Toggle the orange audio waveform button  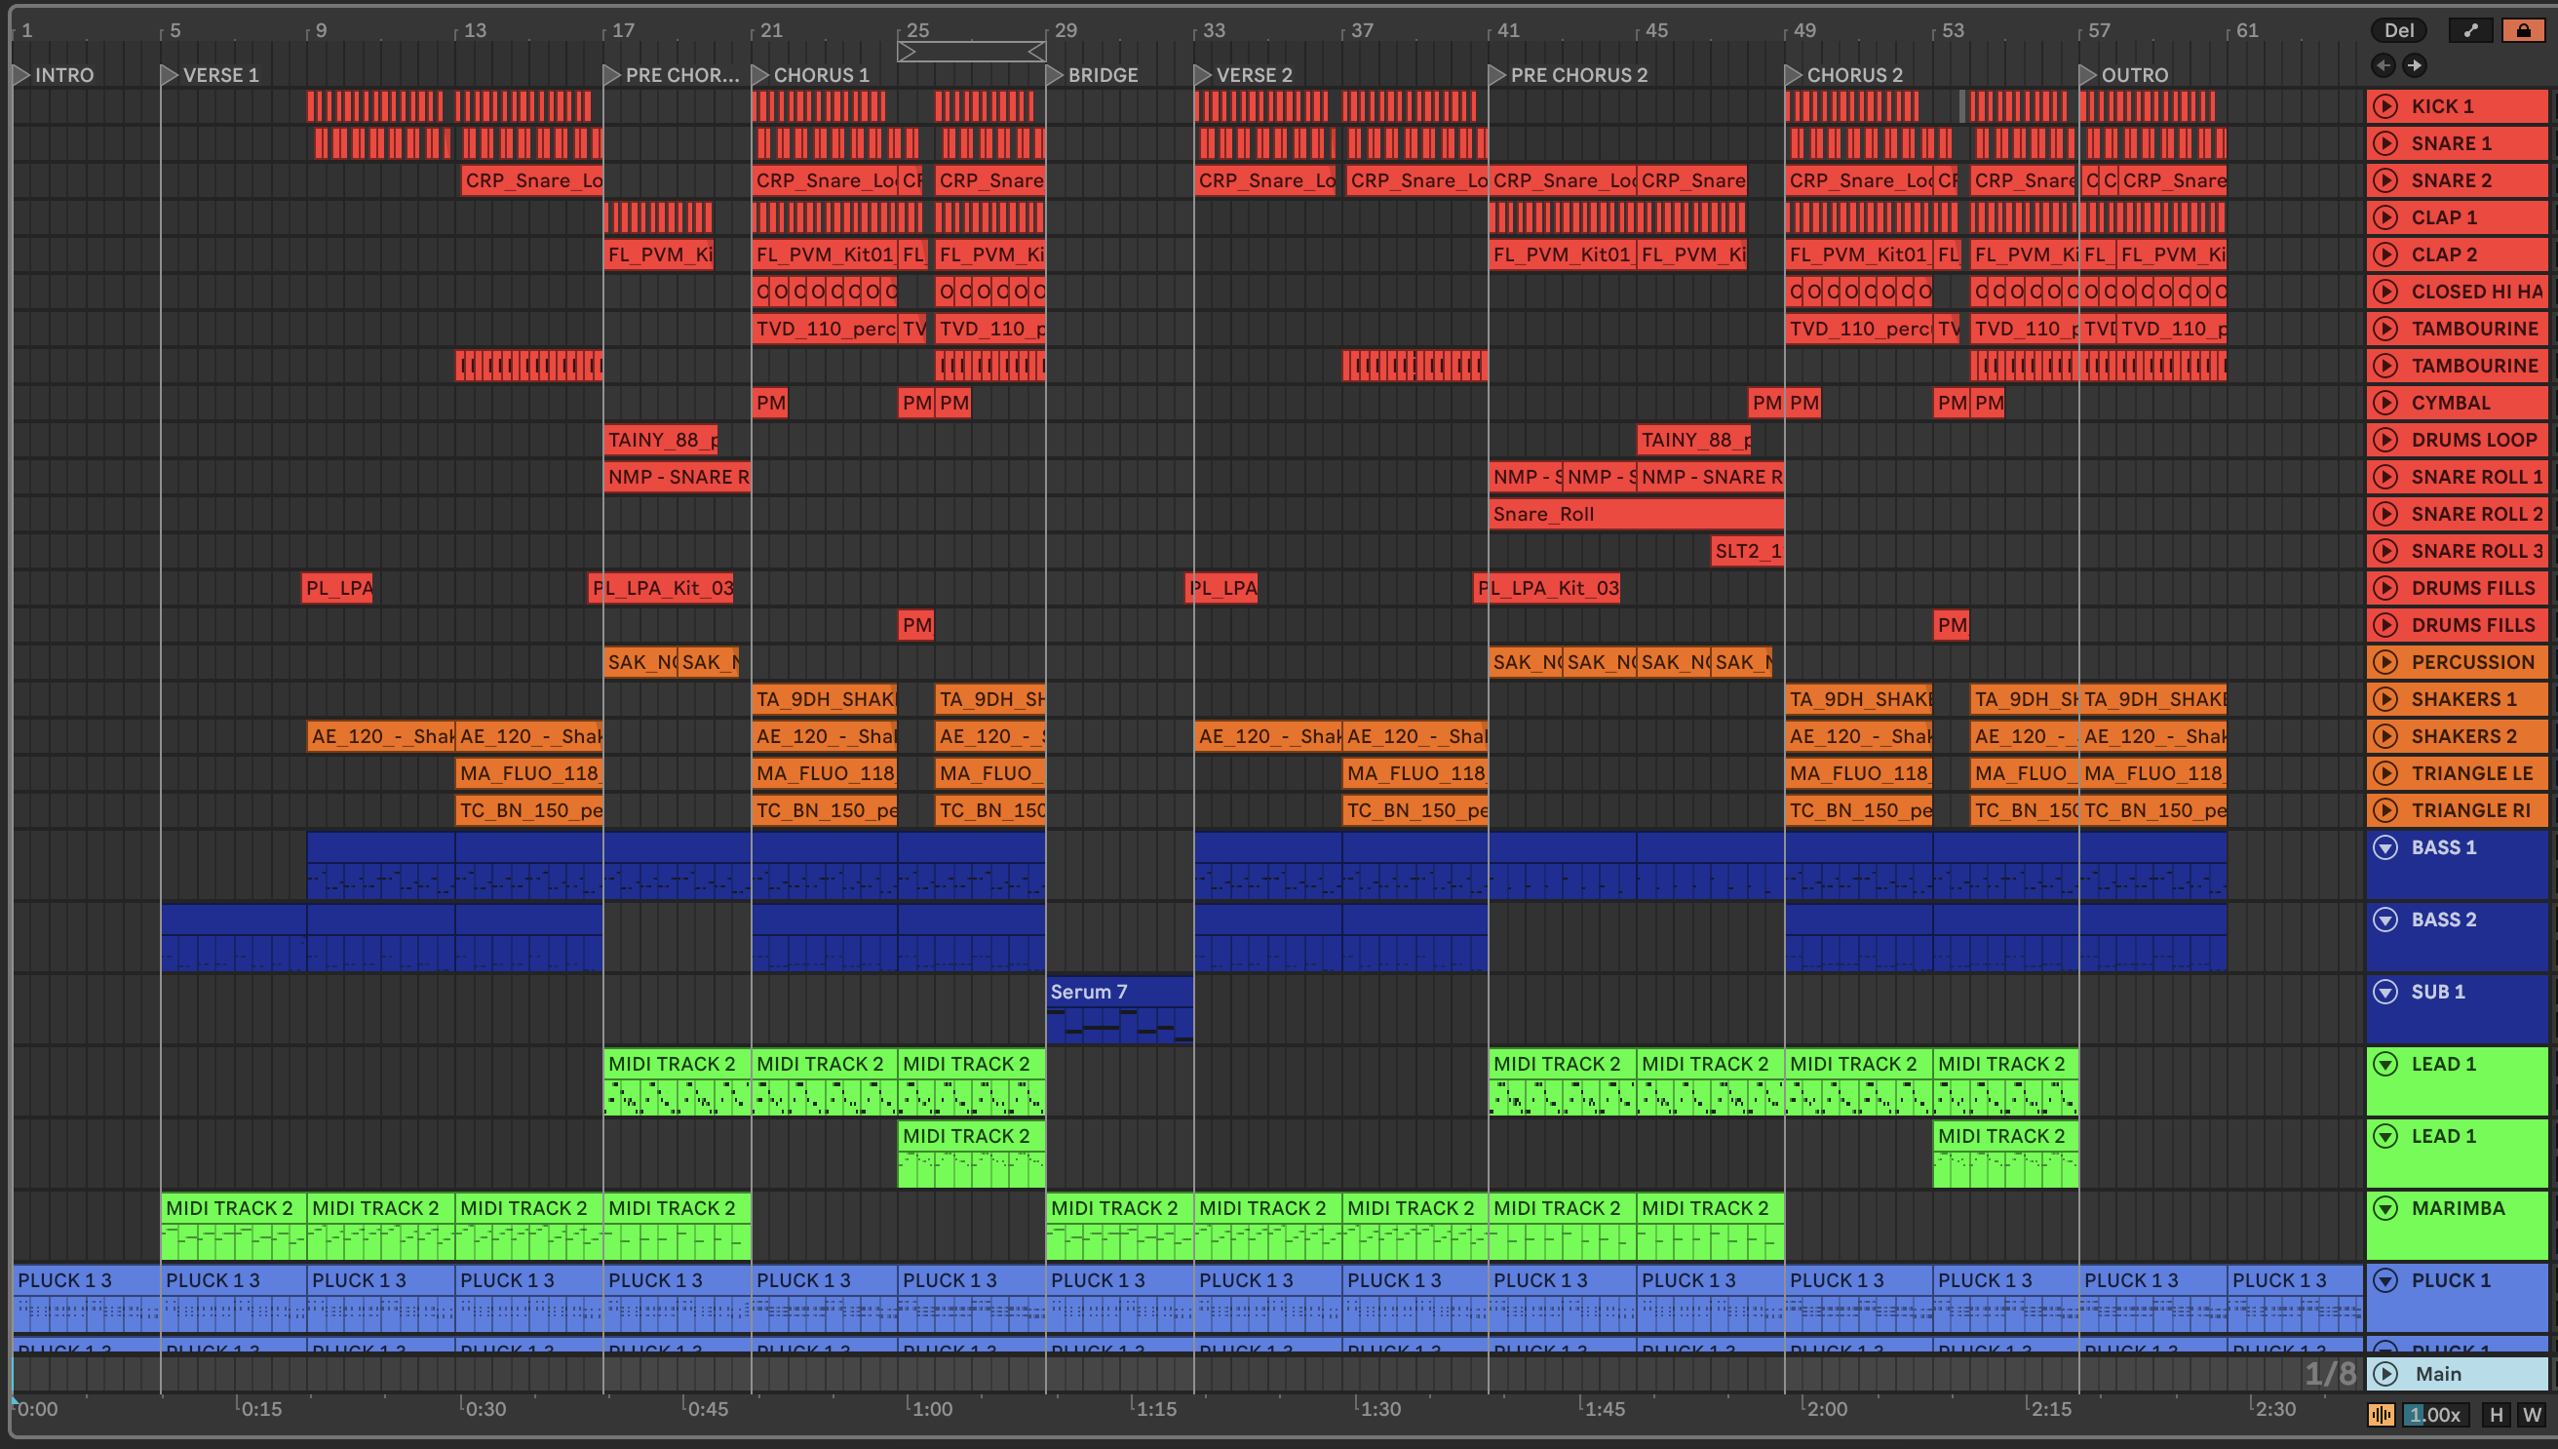point(2381,1414)
